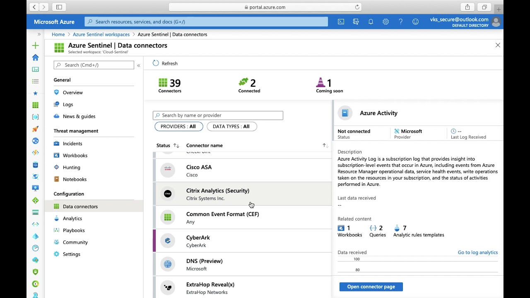530x298 pixels.
Task: Open All services list icon in sidebar
Action: coord(35,82)
